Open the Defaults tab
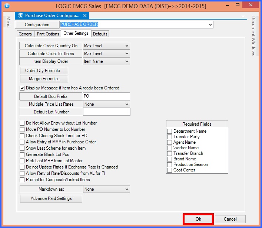Image resolution: width=262 pixels, height=228 pixels. point(100,34)
